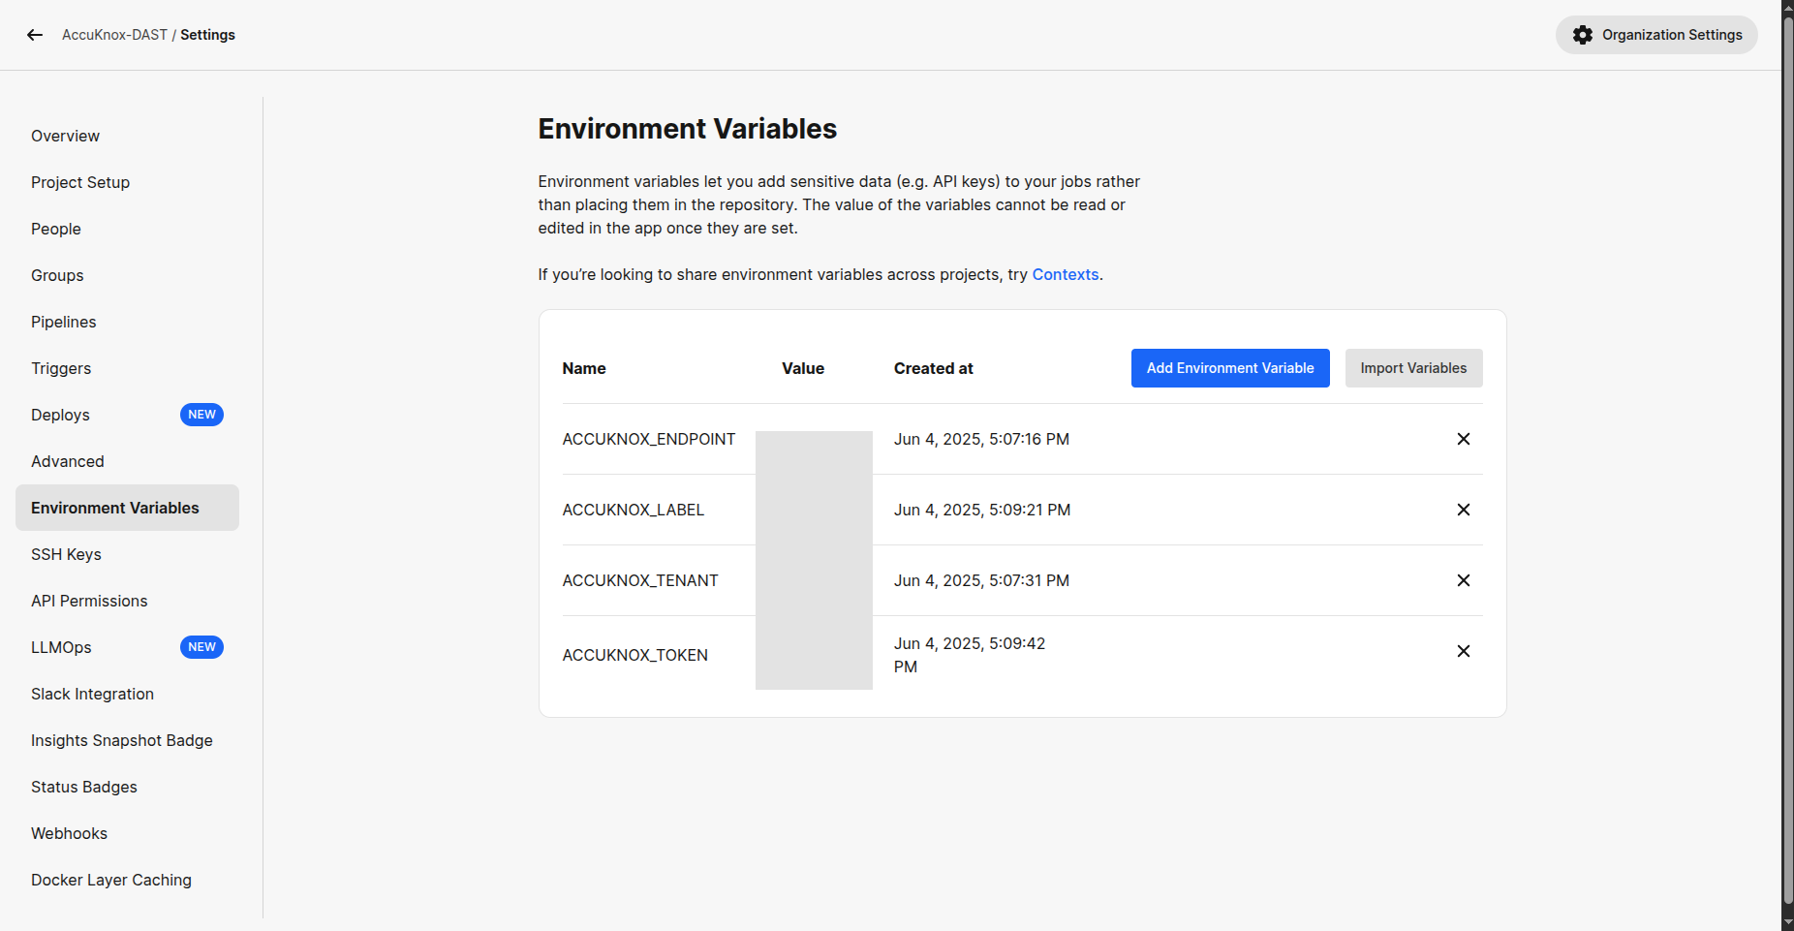Screen dimensions: 1794x931
Task: Click ACCUKNOX_TENANT variable name
Action: pyautogui.click(x=640, y=580)
